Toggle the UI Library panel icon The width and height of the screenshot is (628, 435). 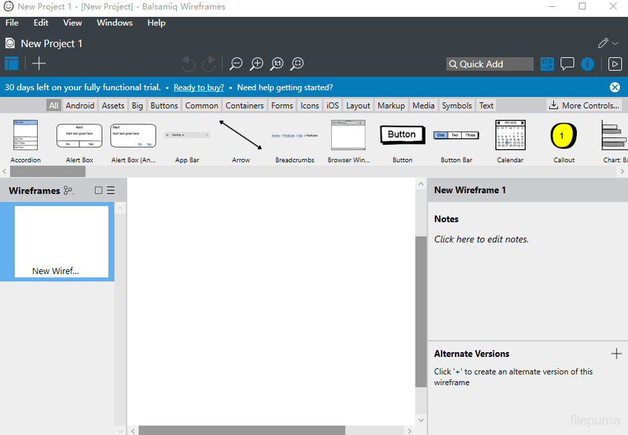[x=547, y=64]
